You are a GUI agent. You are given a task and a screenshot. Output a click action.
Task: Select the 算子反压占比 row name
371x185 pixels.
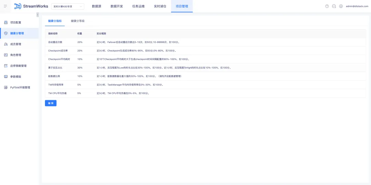55,68
